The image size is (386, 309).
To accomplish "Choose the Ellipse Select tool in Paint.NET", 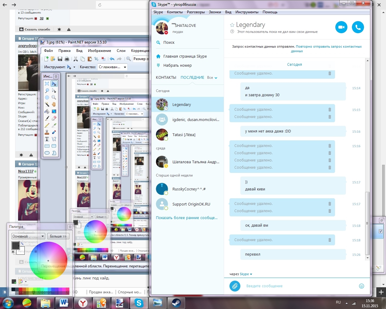I will pos(47,97).
